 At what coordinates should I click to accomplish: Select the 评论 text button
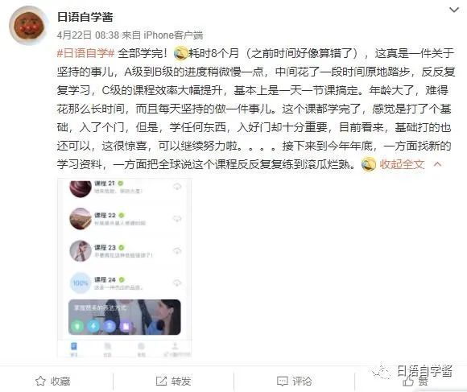click(302, 381)
